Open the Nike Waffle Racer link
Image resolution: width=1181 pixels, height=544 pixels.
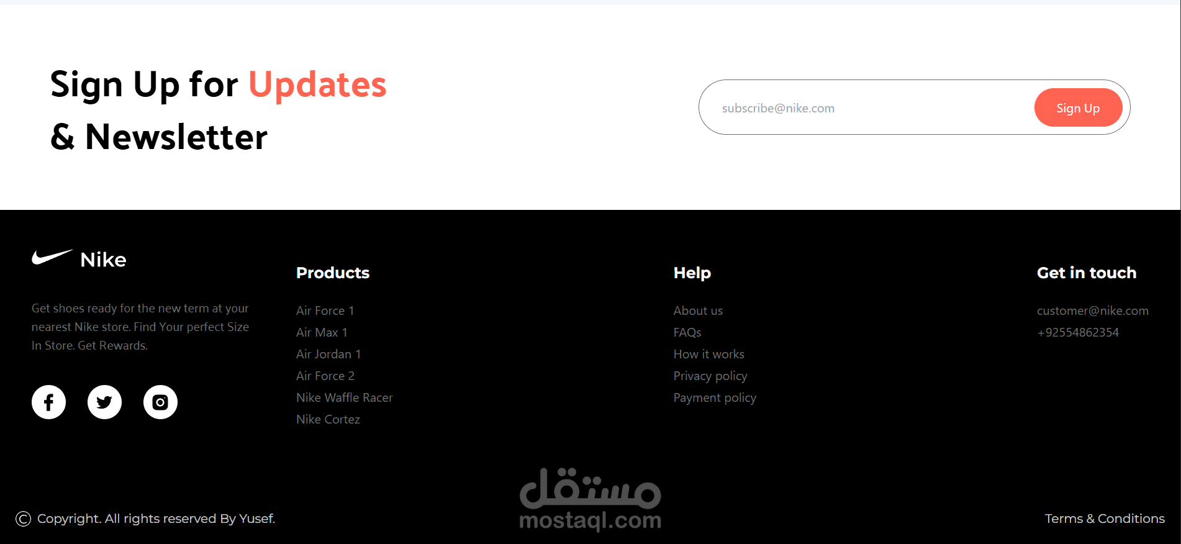click(345, 397)
